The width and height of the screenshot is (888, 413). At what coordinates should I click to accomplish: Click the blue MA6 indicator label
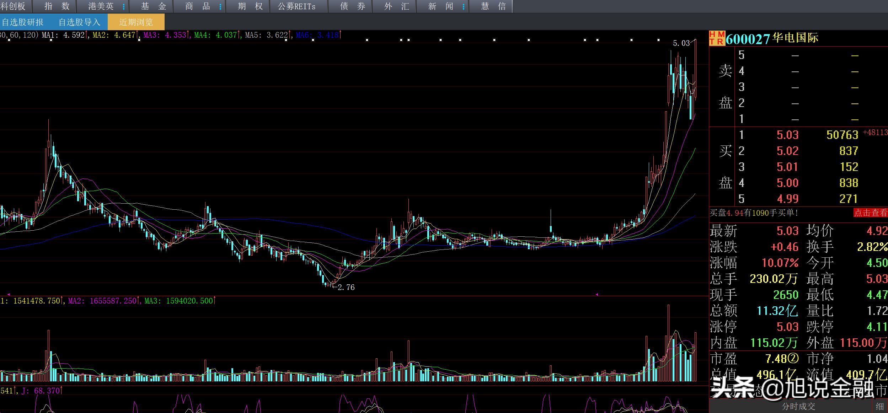pyautogui.click(x=317, y=35)
